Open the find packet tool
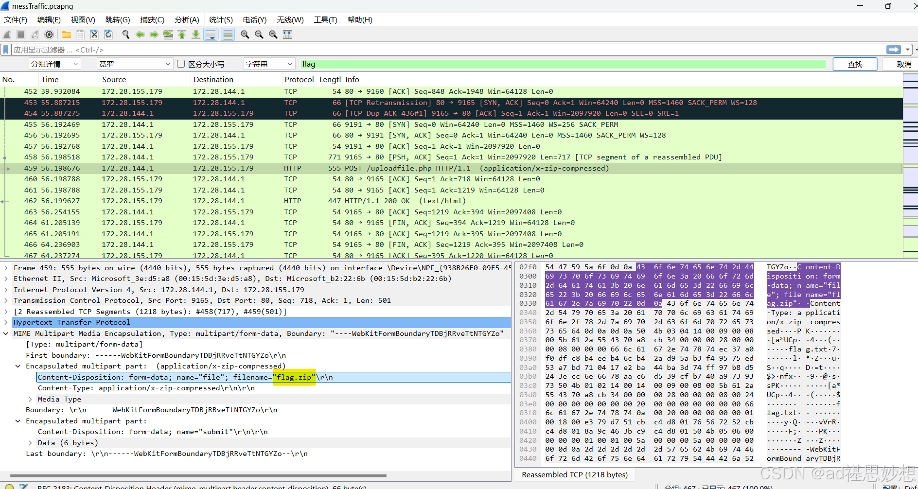Image resolution: width=918 pixels, height=489 pixels. [125, 34]
